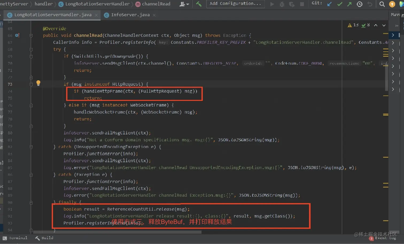Click the typo count 8 indicator
This screenshot has height=244, width=404.
tap(366, 25)
